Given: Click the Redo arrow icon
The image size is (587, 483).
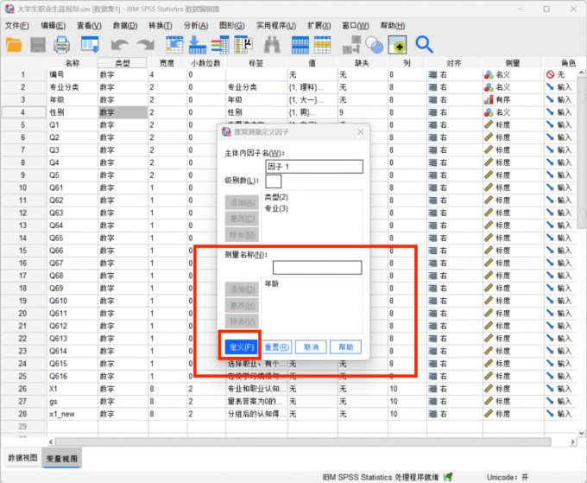Looking at the screenshot, I should [x=144, y=44].
